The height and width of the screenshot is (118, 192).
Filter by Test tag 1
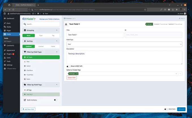[41, 94]
